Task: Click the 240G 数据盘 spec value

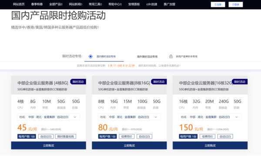Action: [x=224, y=101]
